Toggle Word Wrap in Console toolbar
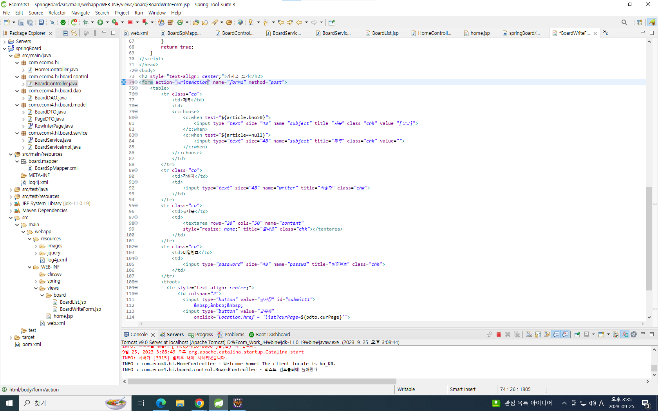658x411 pixels. click(547, 335)
